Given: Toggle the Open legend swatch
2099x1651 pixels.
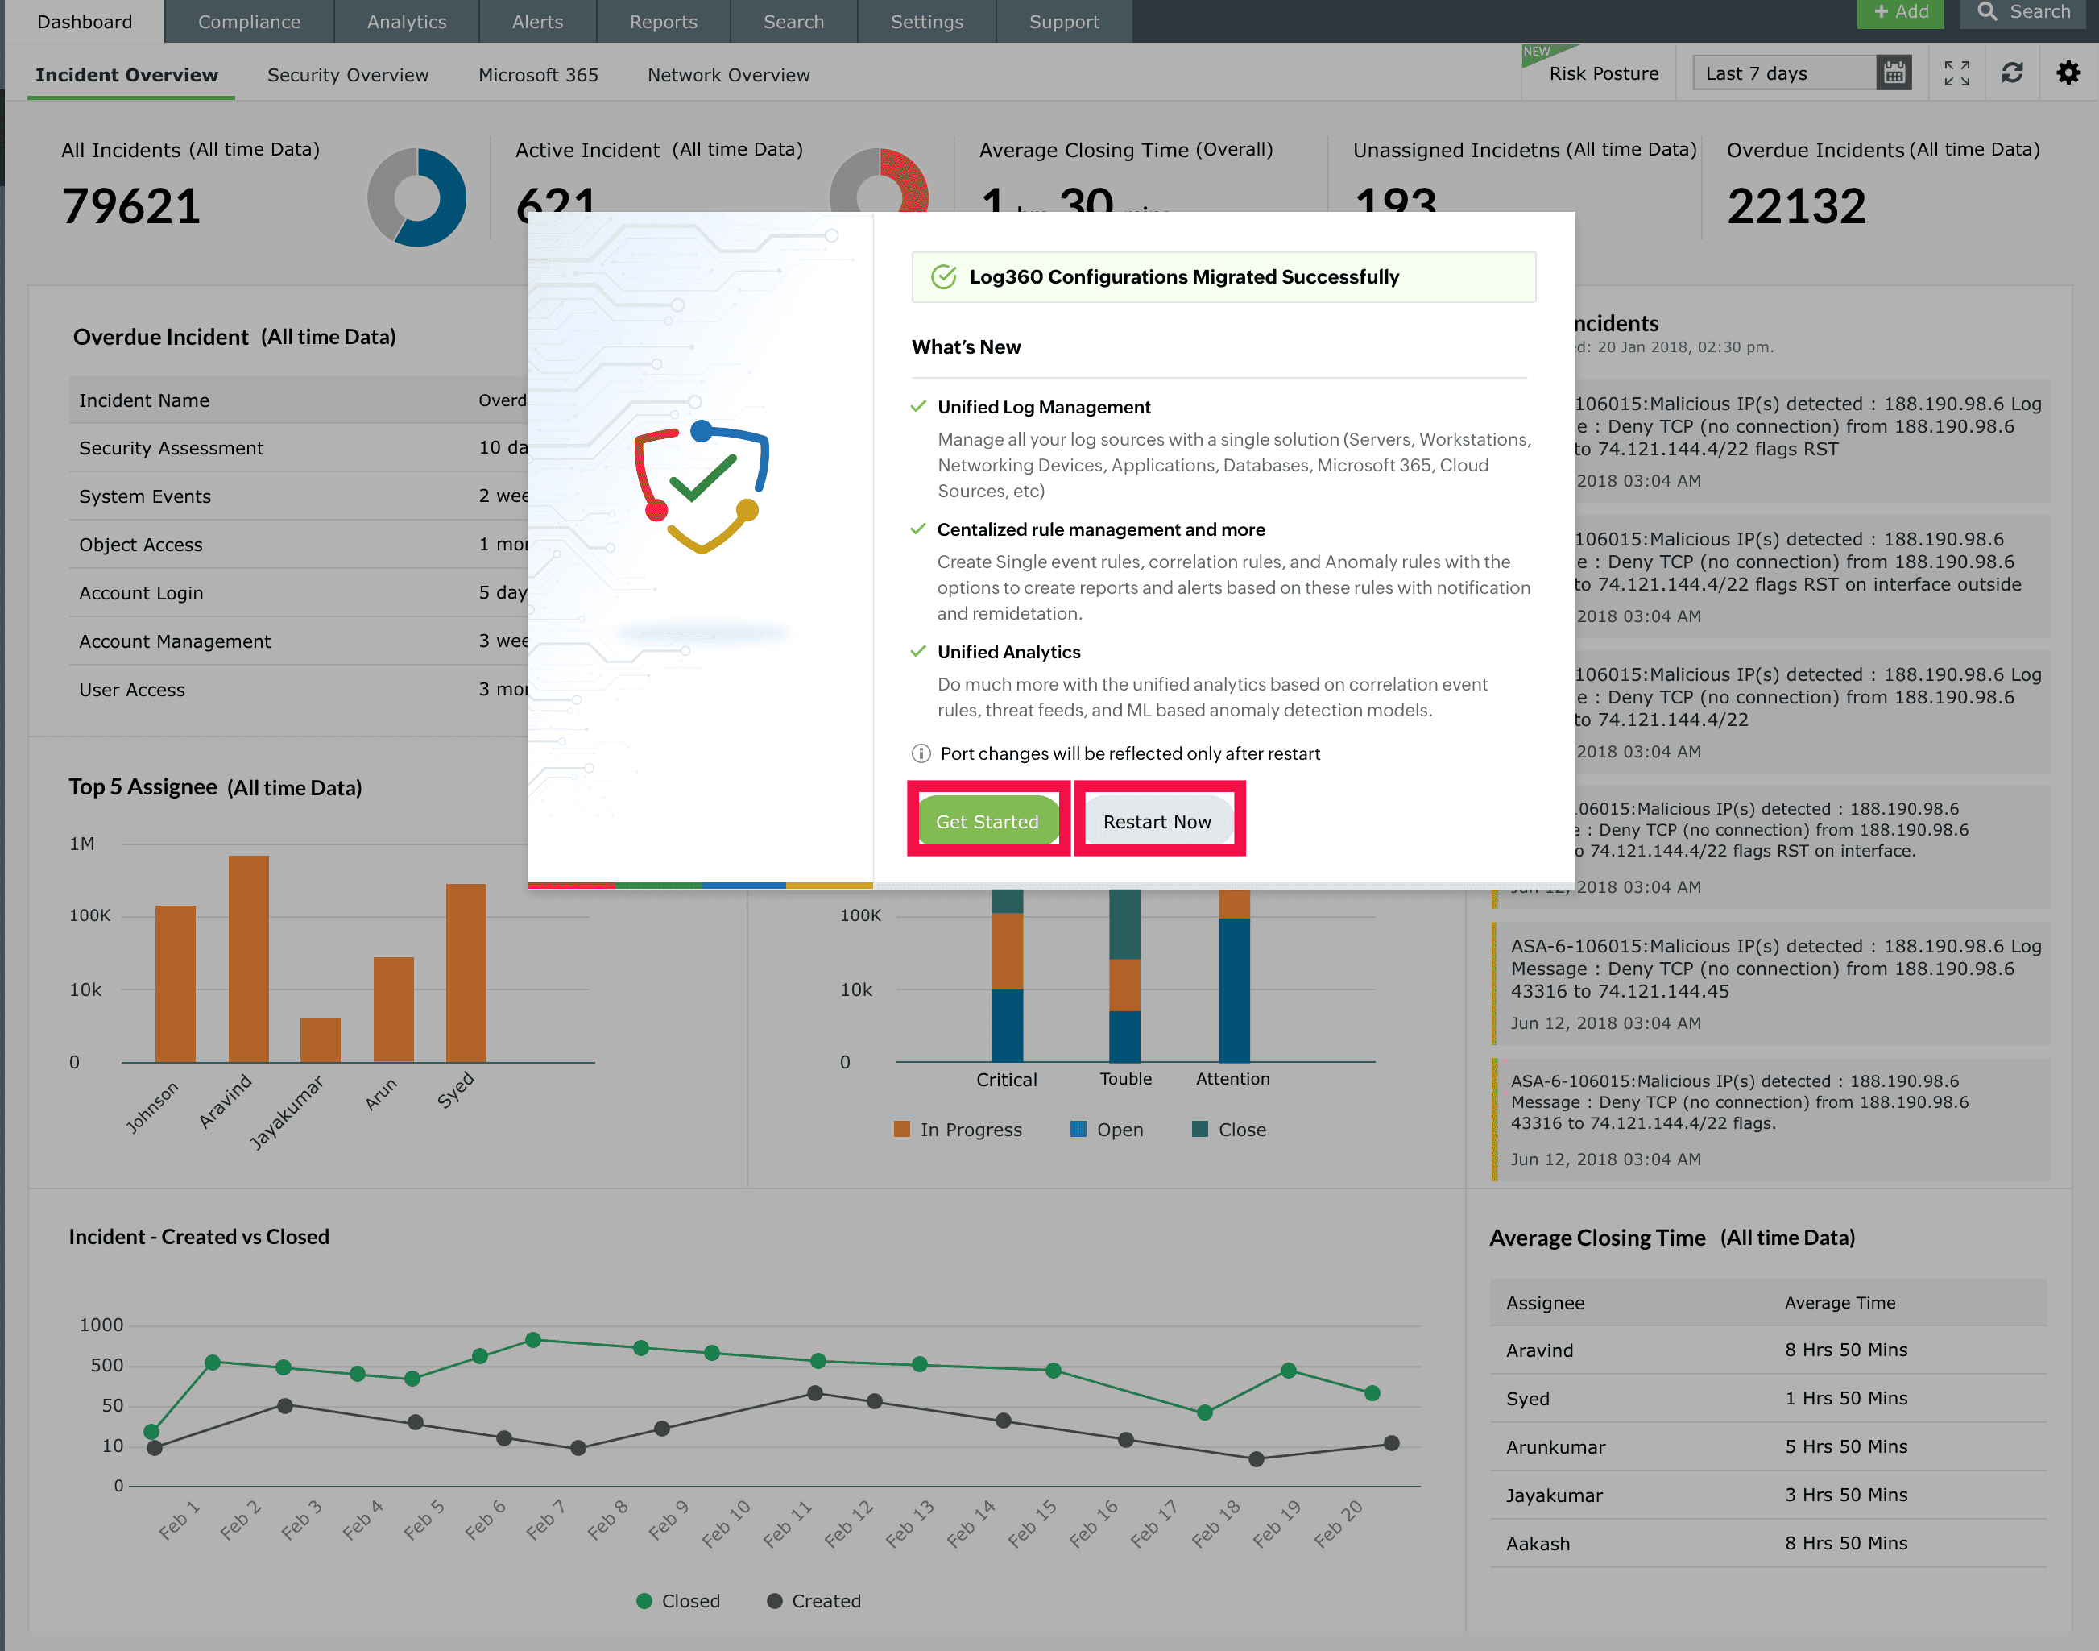Looking at the screenshot, I should [1078, 1129].
